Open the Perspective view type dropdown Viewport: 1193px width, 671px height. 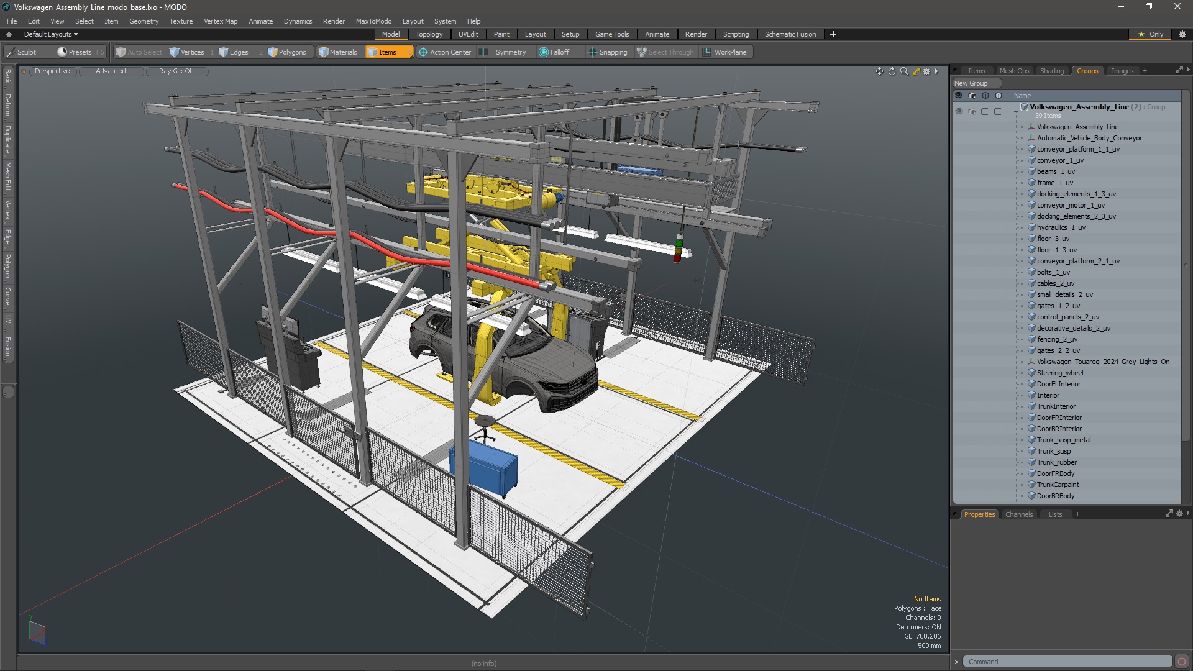(x=52, y=71)
